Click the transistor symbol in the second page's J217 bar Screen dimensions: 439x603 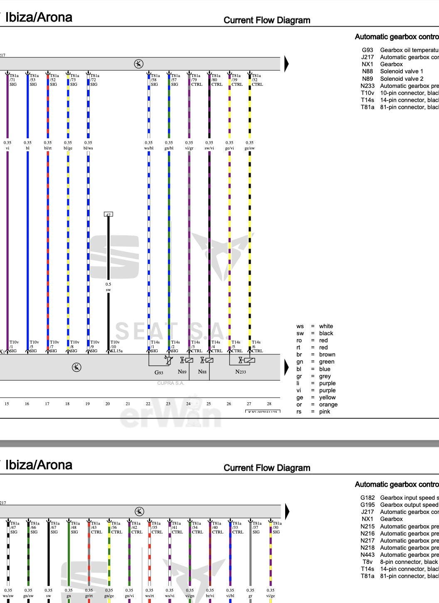[139, 511]
